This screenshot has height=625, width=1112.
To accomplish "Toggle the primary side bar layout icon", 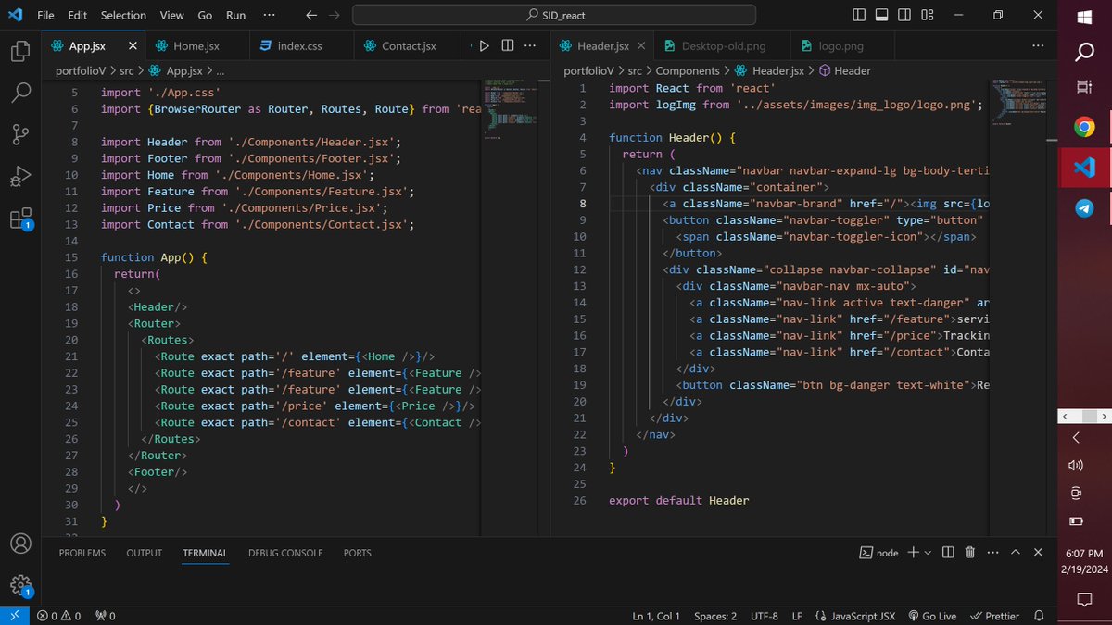I will (x=860, y=15).
